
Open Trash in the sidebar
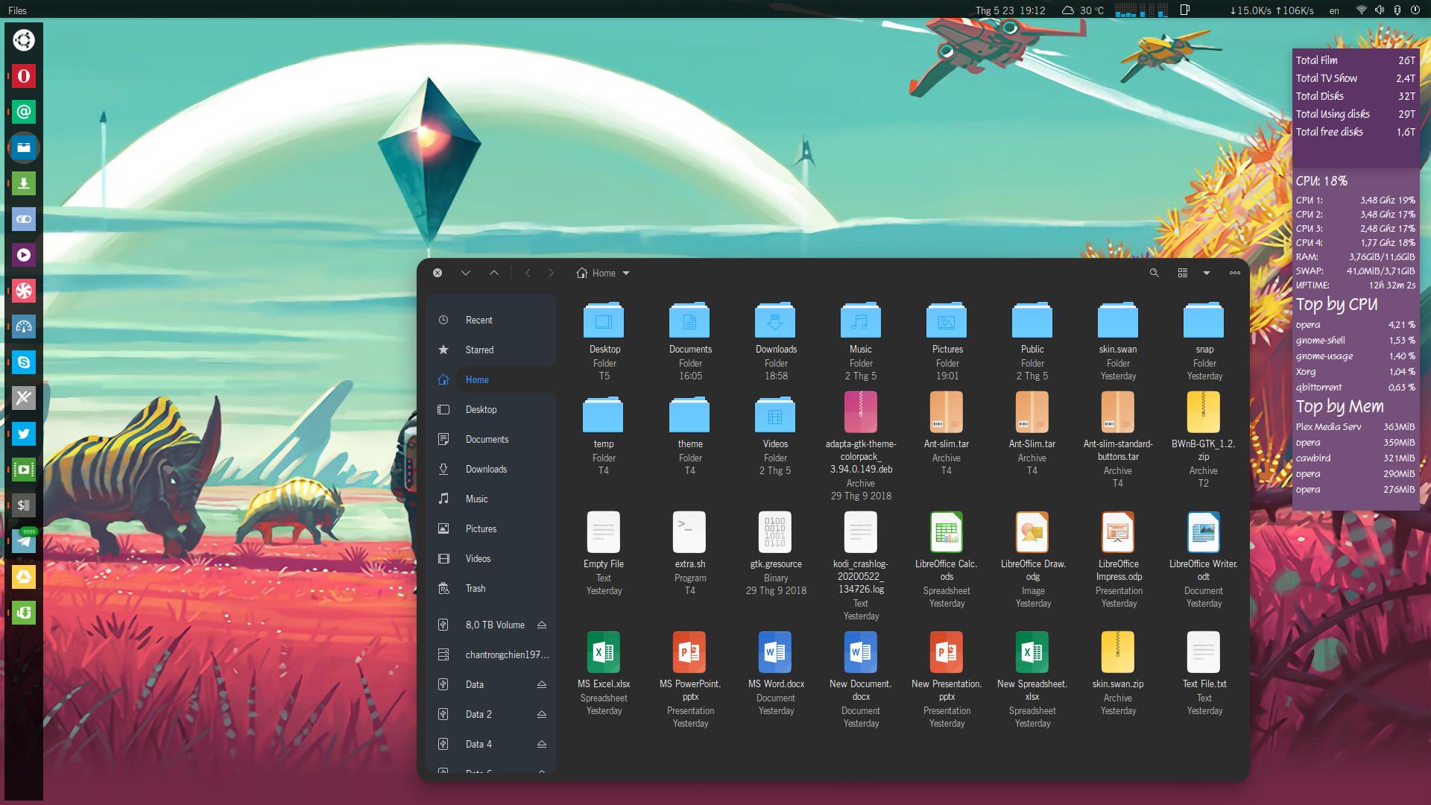click(492, 588)
